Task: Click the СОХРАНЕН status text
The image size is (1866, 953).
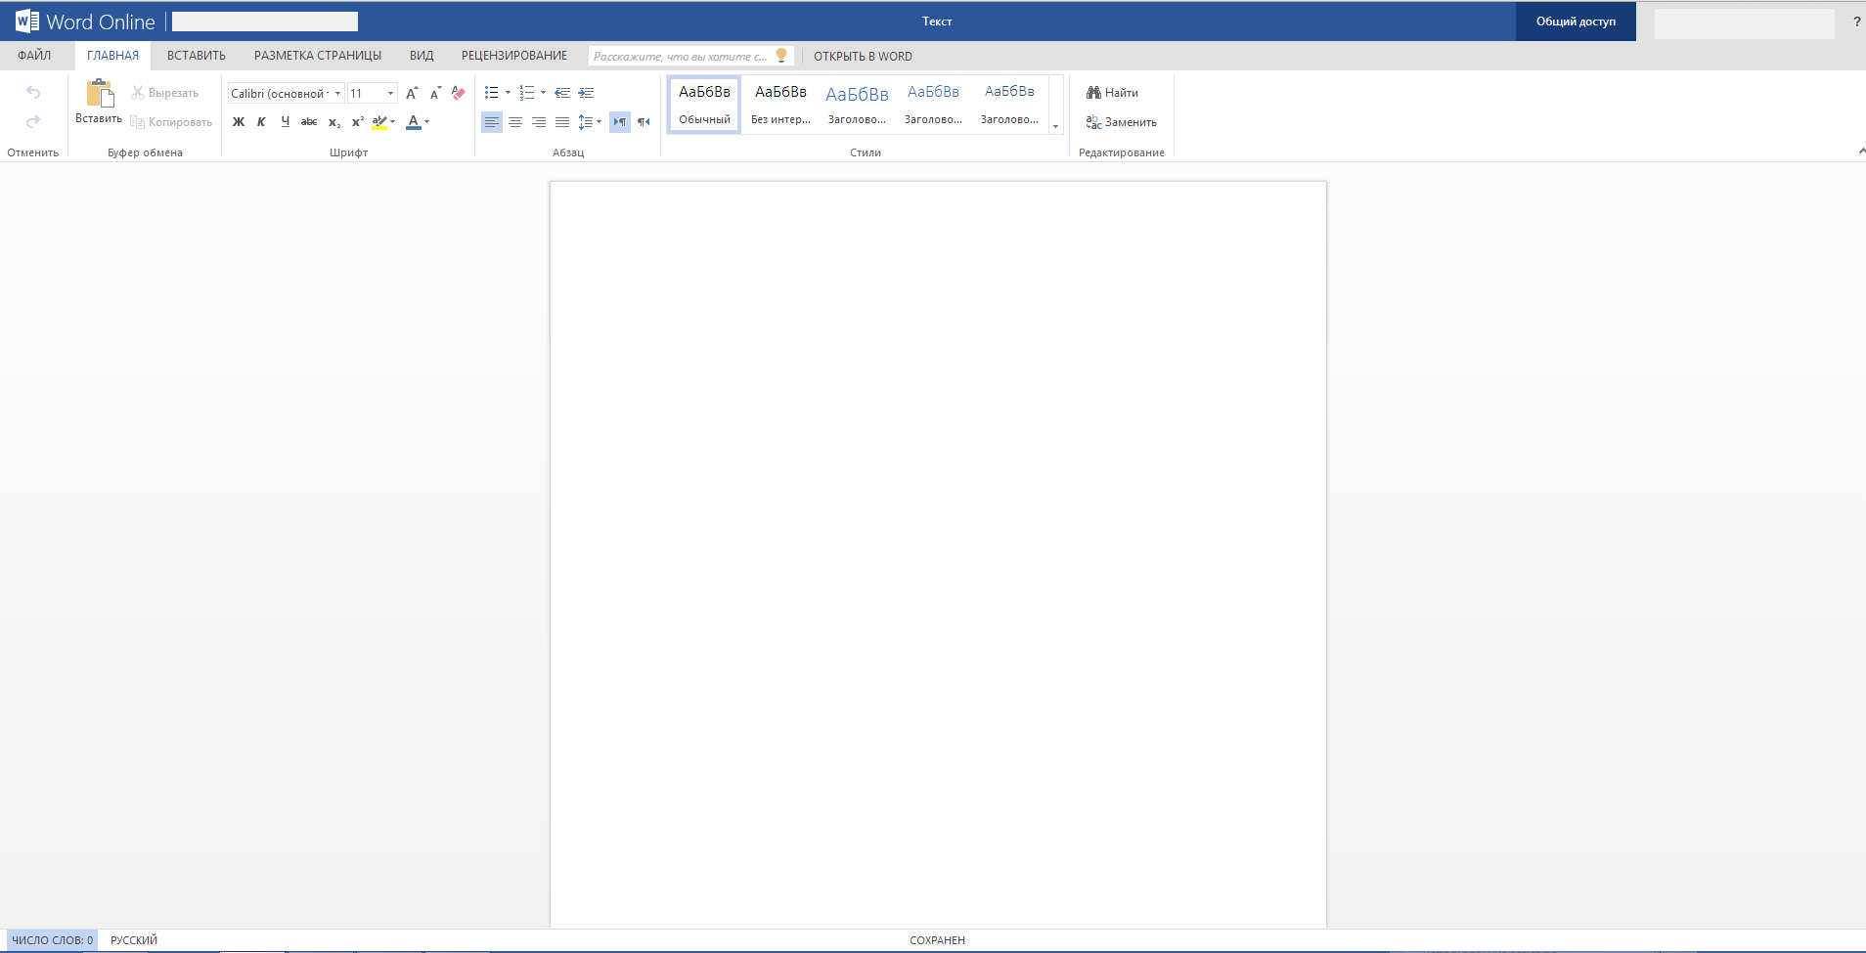Action: coord(937,940)
